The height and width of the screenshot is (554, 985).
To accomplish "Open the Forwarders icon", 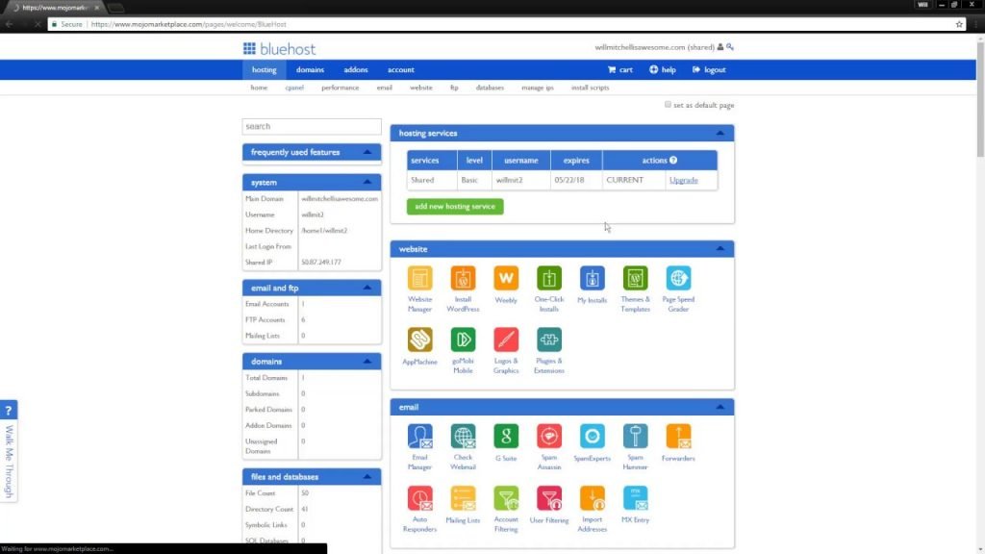I will [x=678, y=436].
